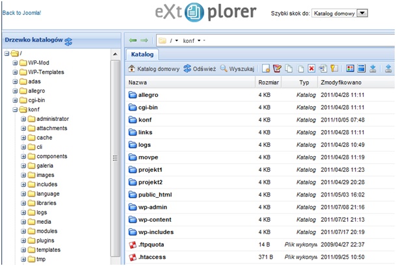396x266 pixels.
Task: Click the tree scrollbar up arrow
Action: (115, 54)
